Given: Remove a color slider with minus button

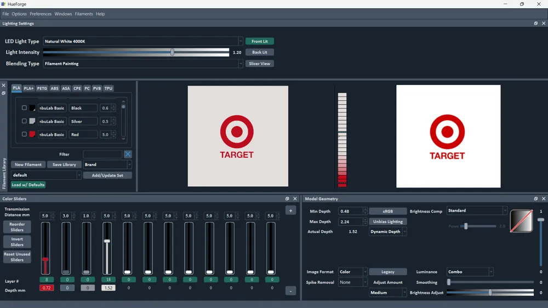Looking at the screenshot, I should coord(291,291).
